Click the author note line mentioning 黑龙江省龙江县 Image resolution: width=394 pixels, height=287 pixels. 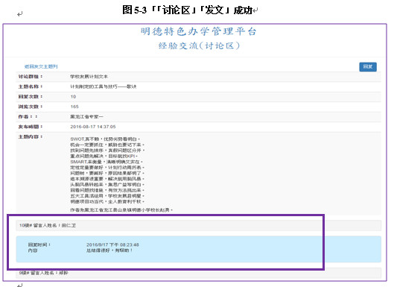[121, 209]
